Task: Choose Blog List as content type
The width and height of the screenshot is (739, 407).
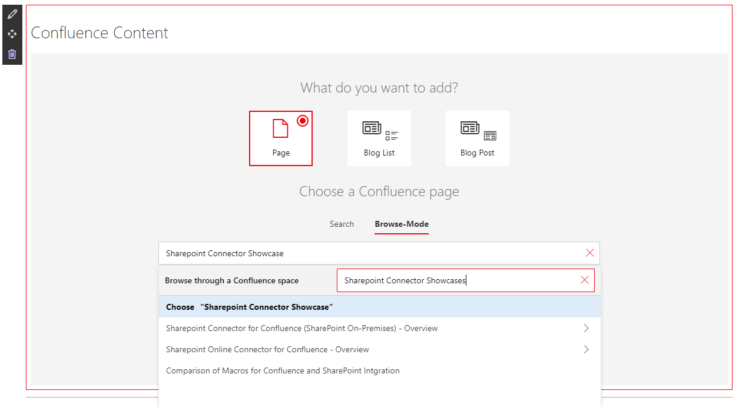Action: click(x=379, y=138)
